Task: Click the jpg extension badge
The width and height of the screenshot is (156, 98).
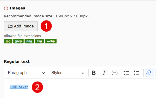Action: (8, 41)
